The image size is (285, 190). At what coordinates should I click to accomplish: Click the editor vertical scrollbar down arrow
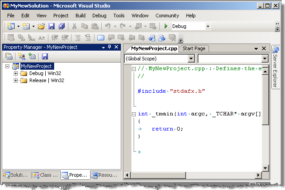(265, 168)
